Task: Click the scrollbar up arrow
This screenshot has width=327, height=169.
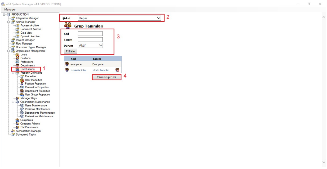Action: pyautogui.click(x=324, y=17)
